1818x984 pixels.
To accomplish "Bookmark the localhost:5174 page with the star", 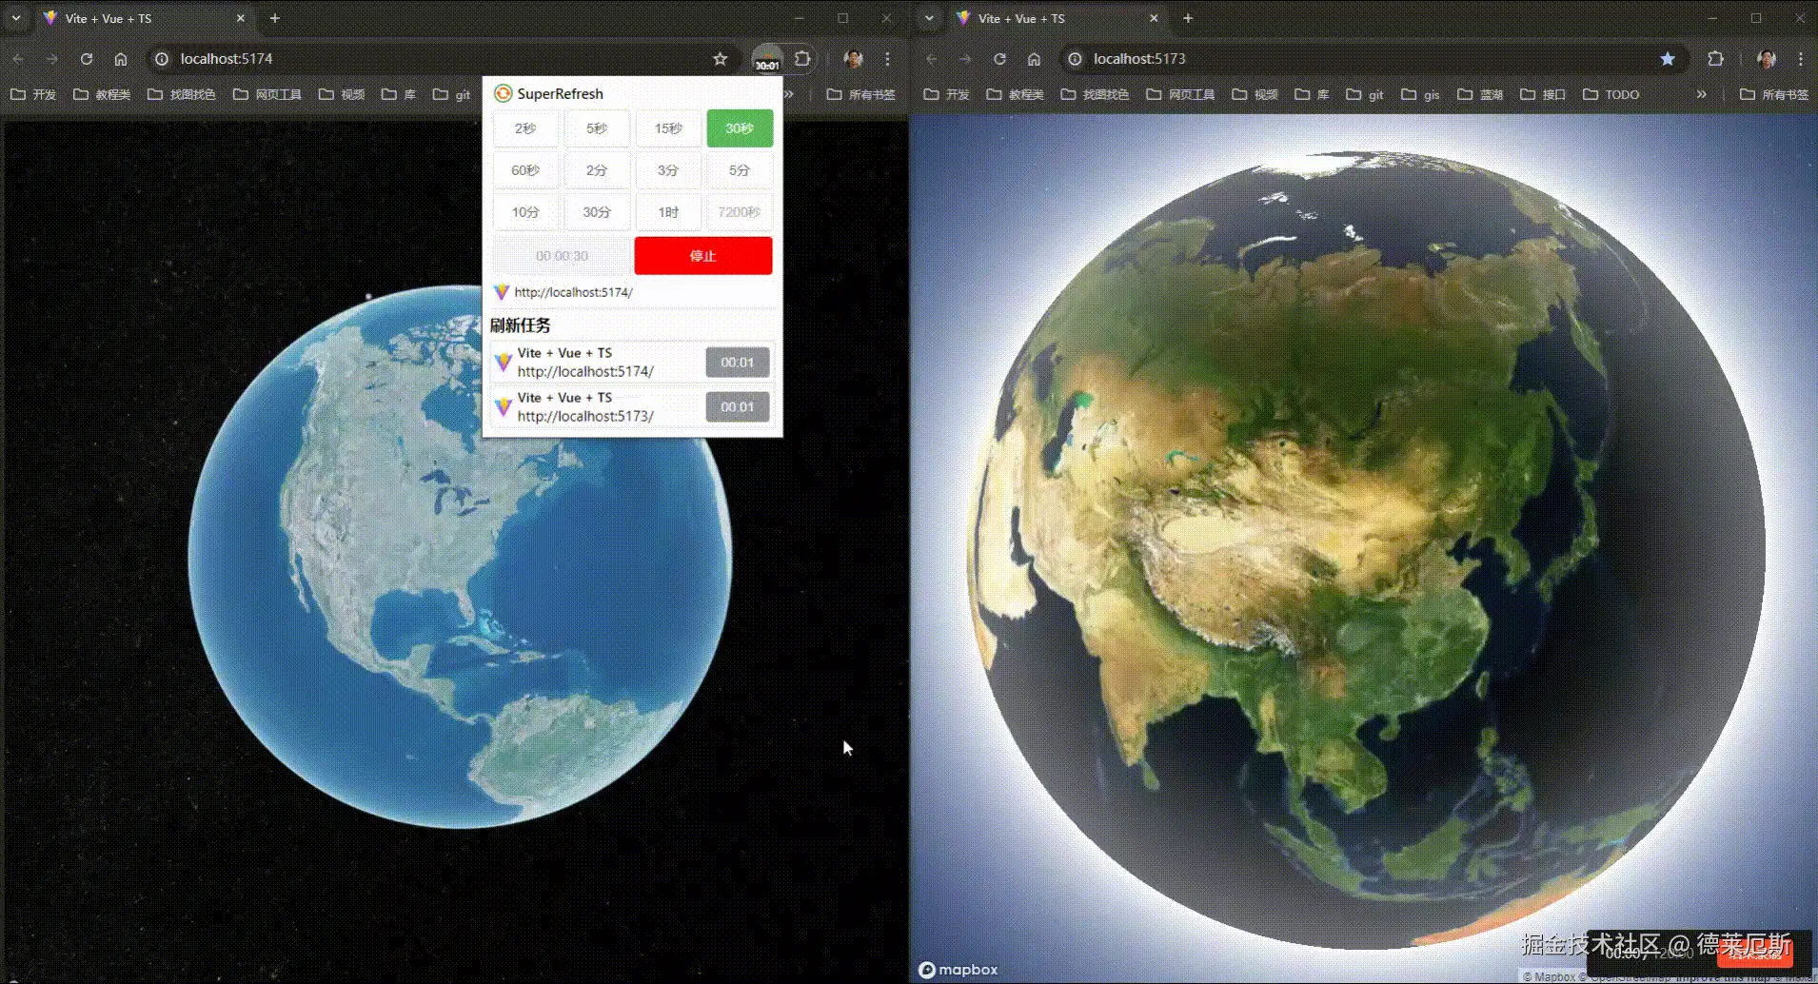I will tap(721, 59).
